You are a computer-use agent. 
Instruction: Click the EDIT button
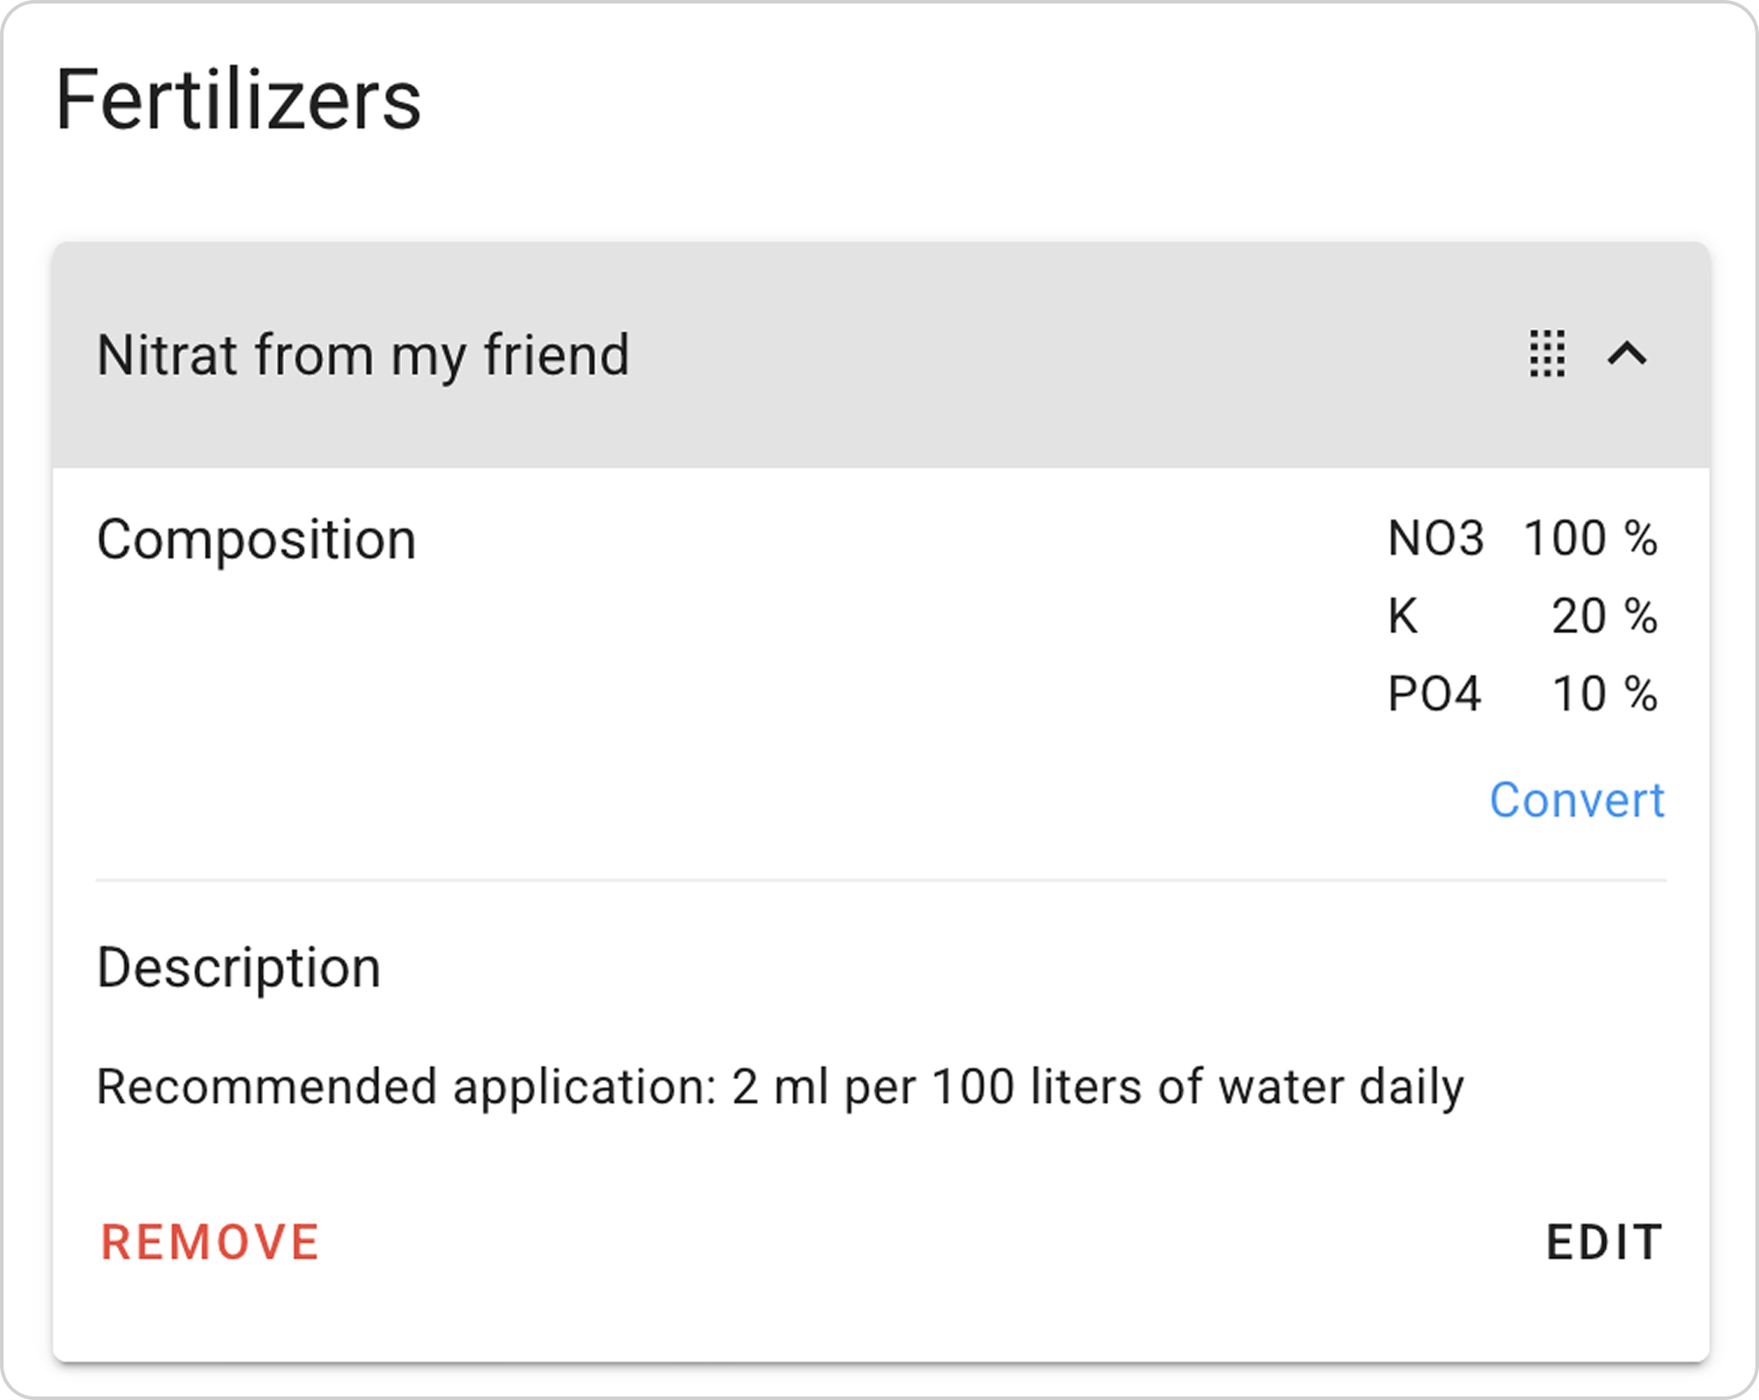pos(1604,1243)
